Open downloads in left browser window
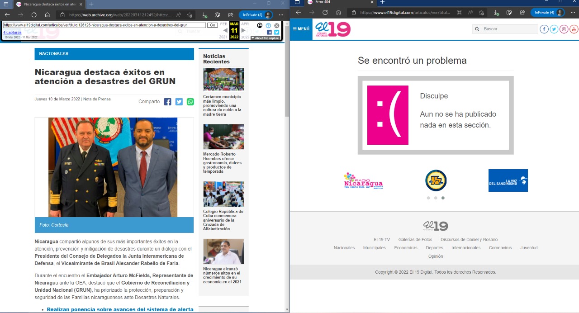This screenshot has height=313, width=579. pos(205,14)
